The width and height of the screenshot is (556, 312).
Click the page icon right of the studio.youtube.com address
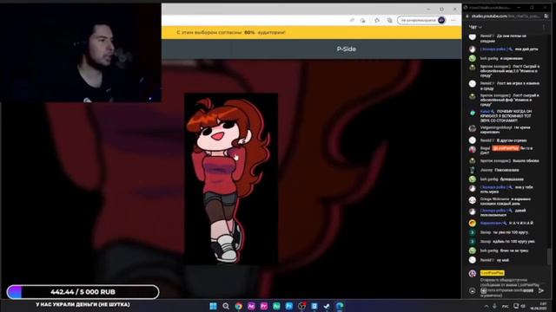pos(546,16)
